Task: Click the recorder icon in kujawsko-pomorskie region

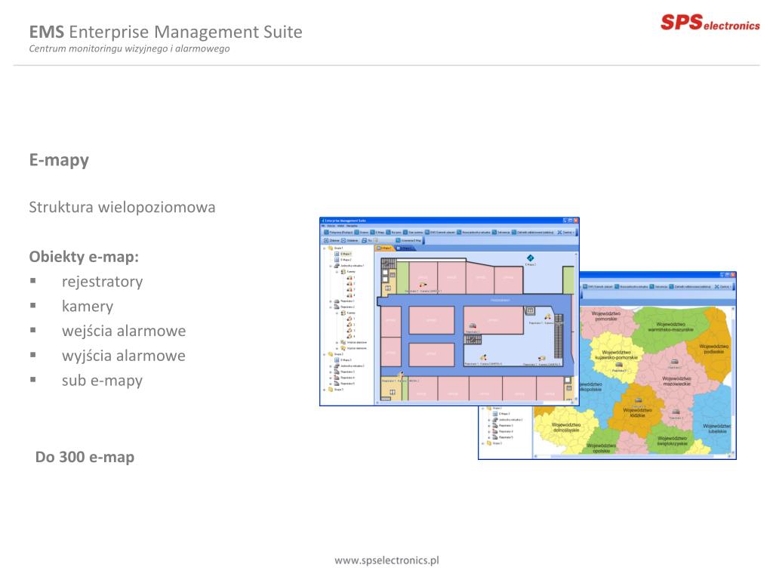Action: tap(619, 365)
